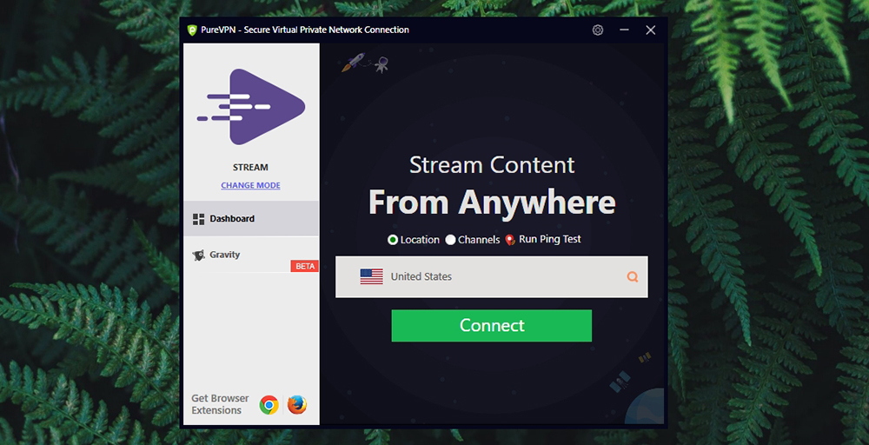Click the STREAM mode label
Image resolution: width=869 pixels, height=445 pixels.
click(x=250, y=168)
